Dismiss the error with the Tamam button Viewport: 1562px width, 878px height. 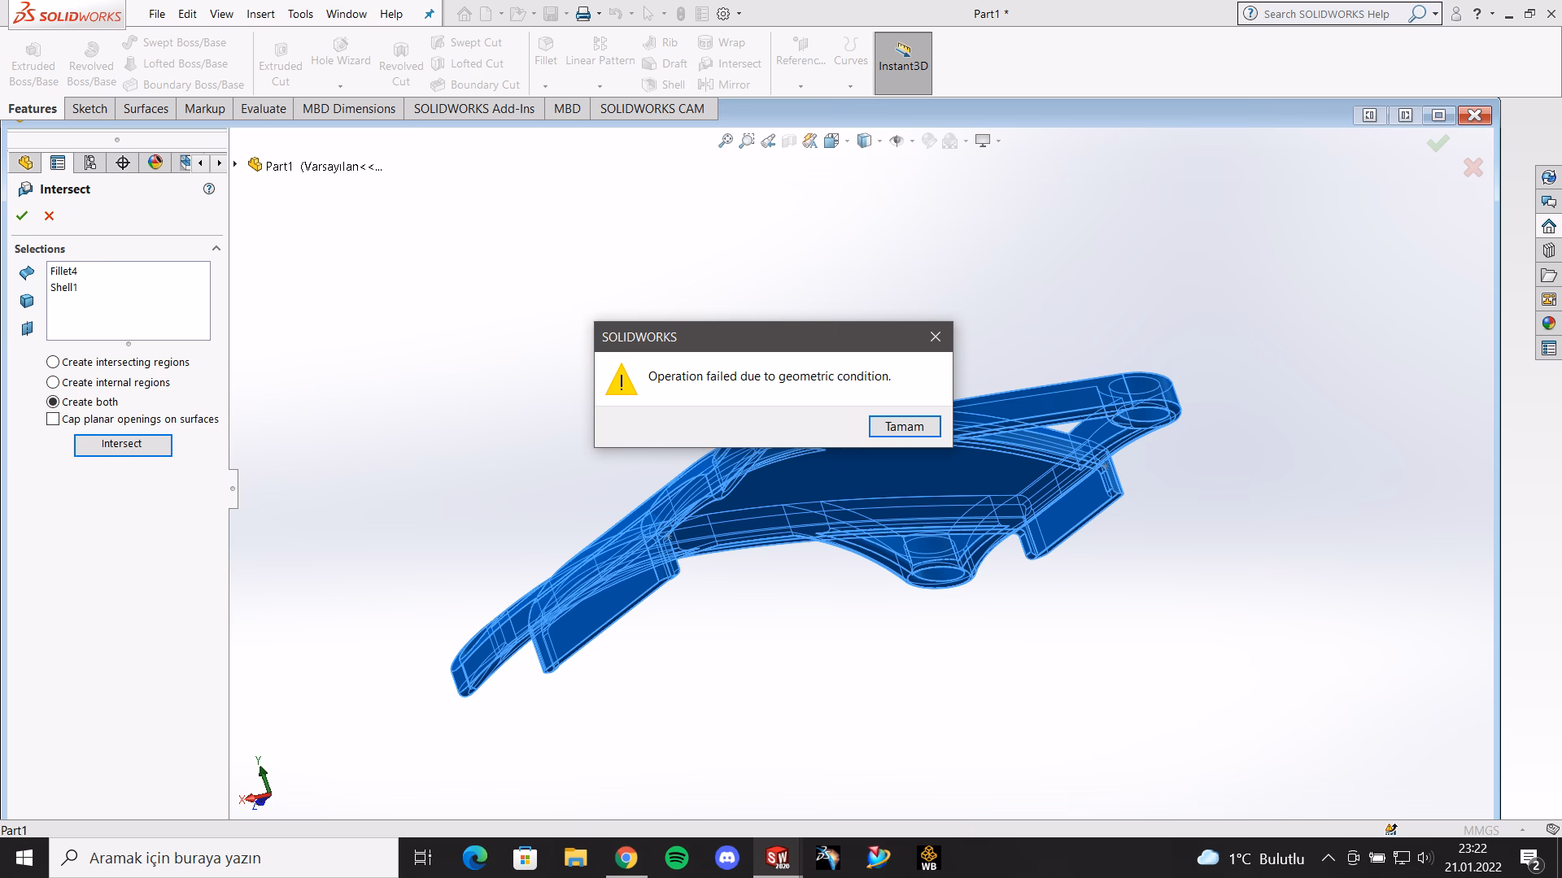click(905, 426)
